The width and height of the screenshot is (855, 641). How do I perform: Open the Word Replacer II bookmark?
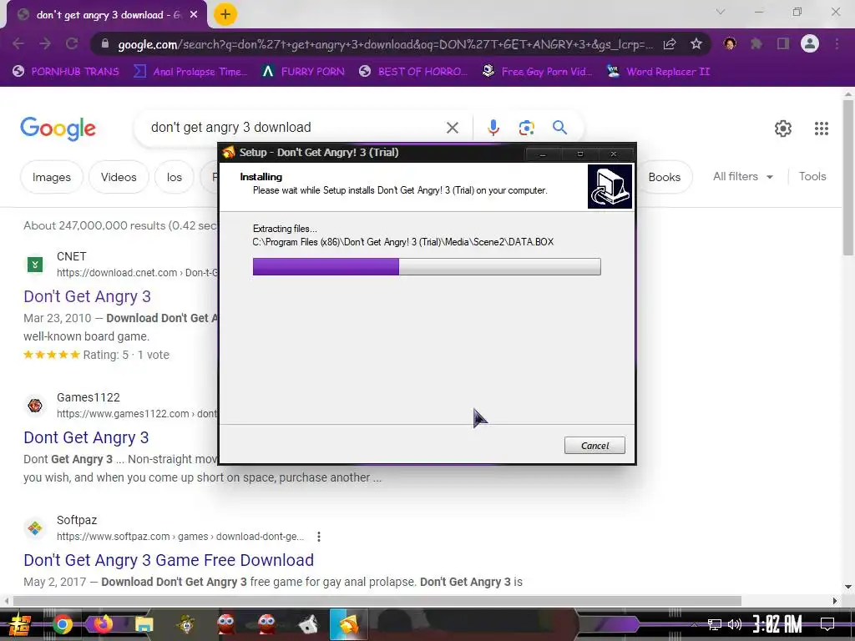coord(658,72)
